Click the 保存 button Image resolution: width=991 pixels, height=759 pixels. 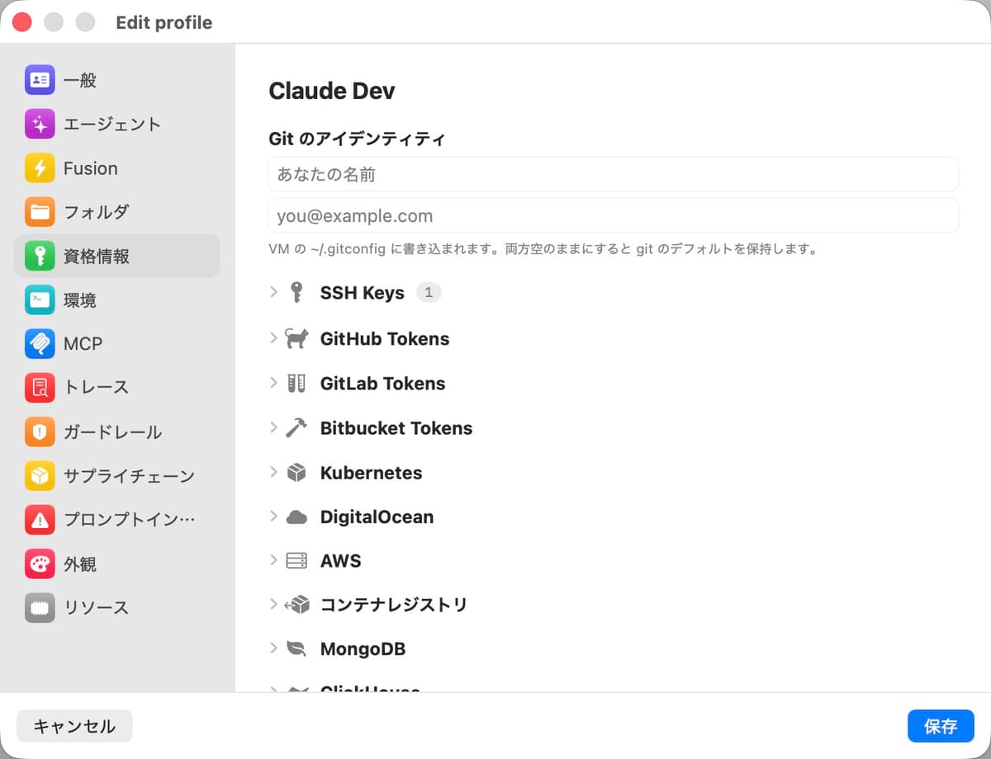[941, 726]
